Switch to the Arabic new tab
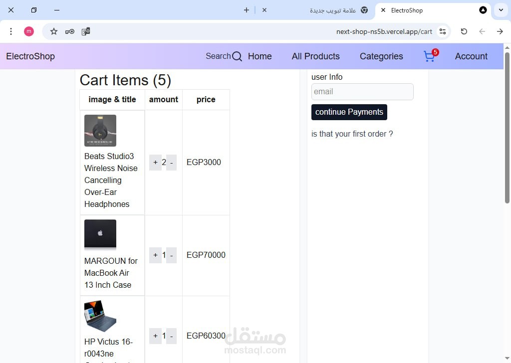The width and height of the screenshot is (511, 363). click(x=333, y=10)
